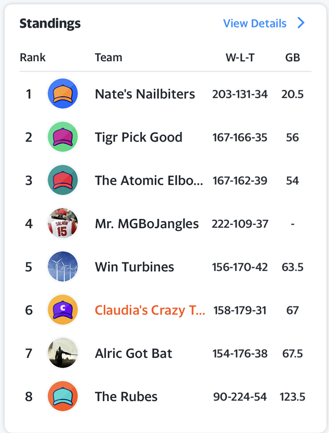Screen dimensions: 329x433
Task: Open The Atomic Elbow's red cap avatar
Action: coord(63,180)
